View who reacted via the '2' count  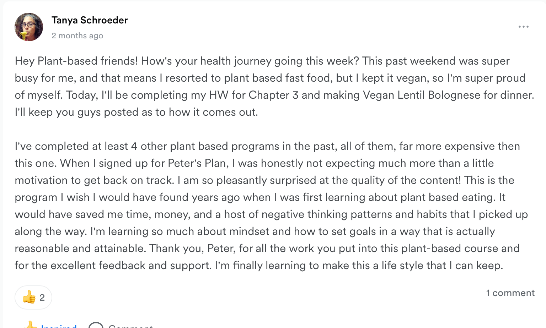tap(42, 297)
